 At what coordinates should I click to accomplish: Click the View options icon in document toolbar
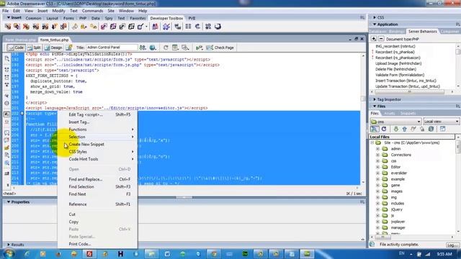(x=176, y=47)
